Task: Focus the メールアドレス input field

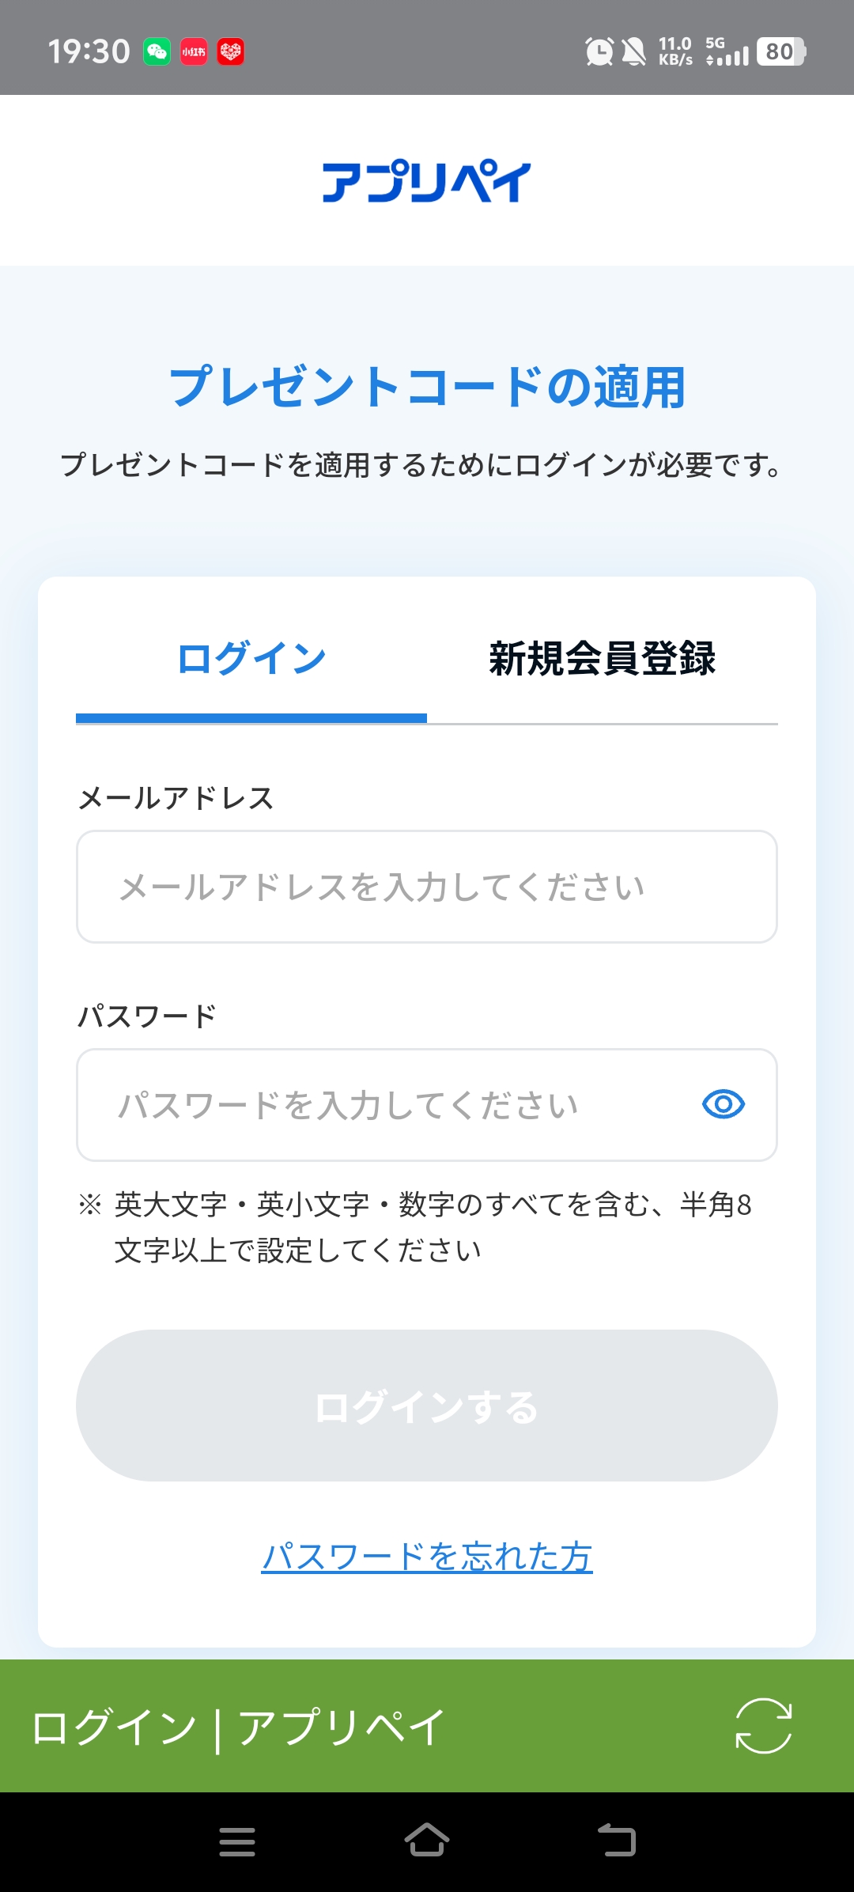Action: point(427,887)
